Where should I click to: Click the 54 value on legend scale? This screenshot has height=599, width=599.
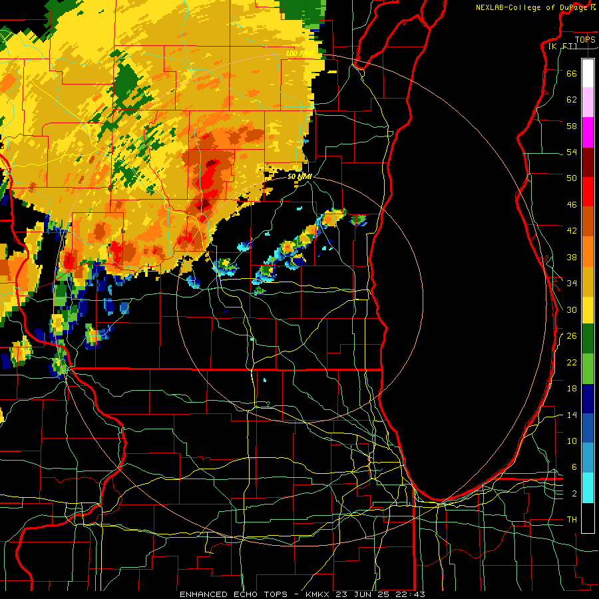pyautogui.click(x=572, y=152)
